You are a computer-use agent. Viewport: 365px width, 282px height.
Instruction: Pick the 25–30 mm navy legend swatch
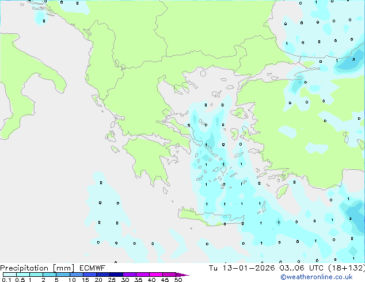[116, 275]
